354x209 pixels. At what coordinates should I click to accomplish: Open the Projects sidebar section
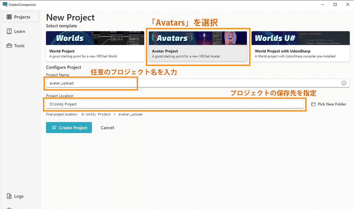coord(21,17)
